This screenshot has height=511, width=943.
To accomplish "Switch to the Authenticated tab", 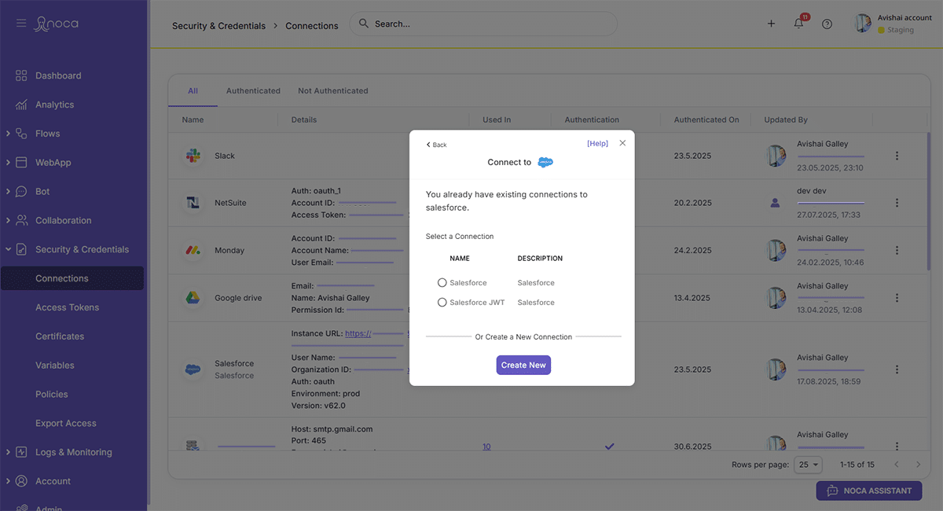I will 253,90.
